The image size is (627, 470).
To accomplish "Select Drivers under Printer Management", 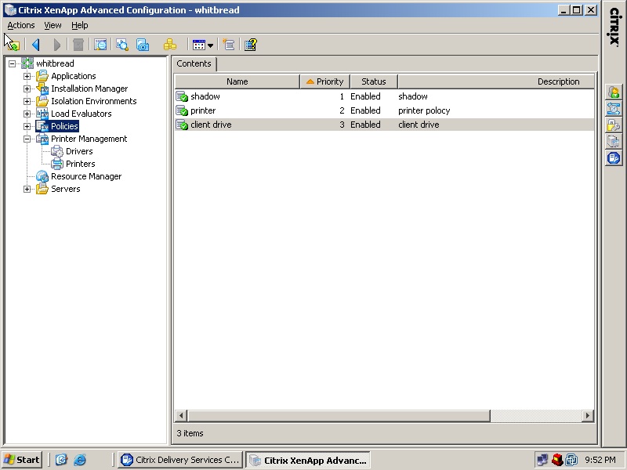I will point(79,151).
